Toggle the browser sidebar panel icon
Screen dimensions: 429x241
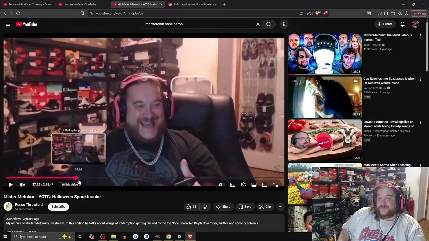(386, 13)
